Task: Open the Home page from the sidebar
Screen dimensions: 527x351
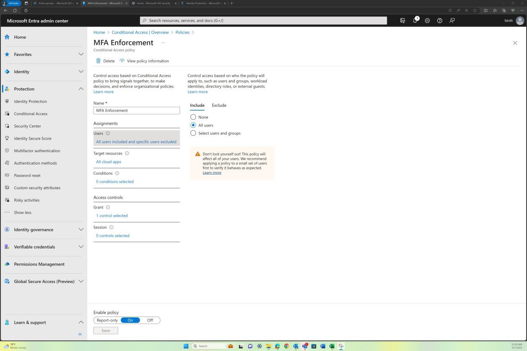Action: pyautogui.click(x=20, y=37)
